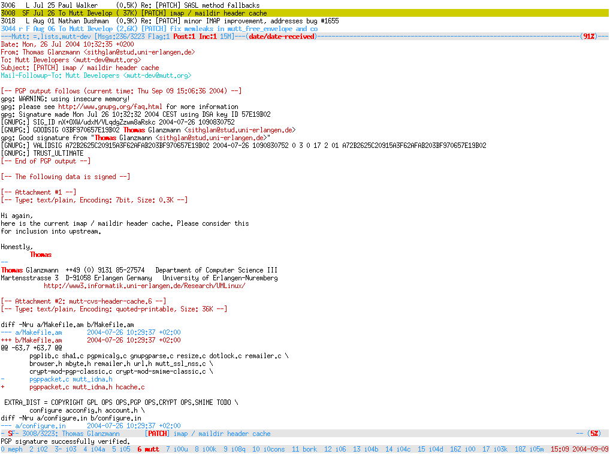
Task: Switch to screen window '12 i06'
Action: click(335, 449)
